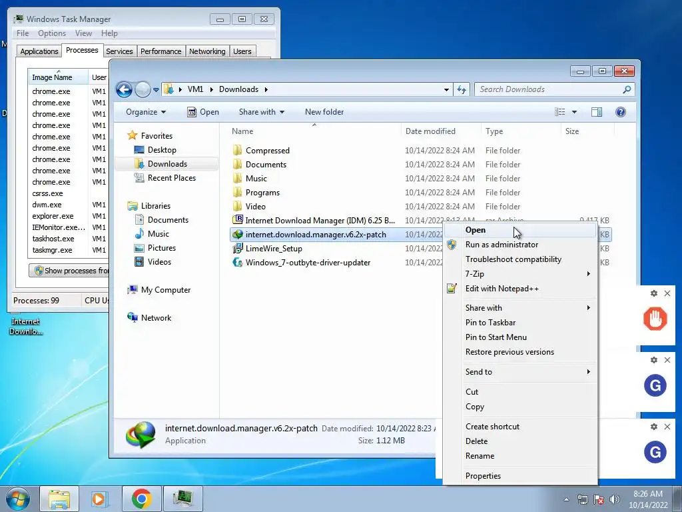Click the Internet Download Manager rar archive icon
682x512 pixels.
pyautogui.click(x=238, y=220)
